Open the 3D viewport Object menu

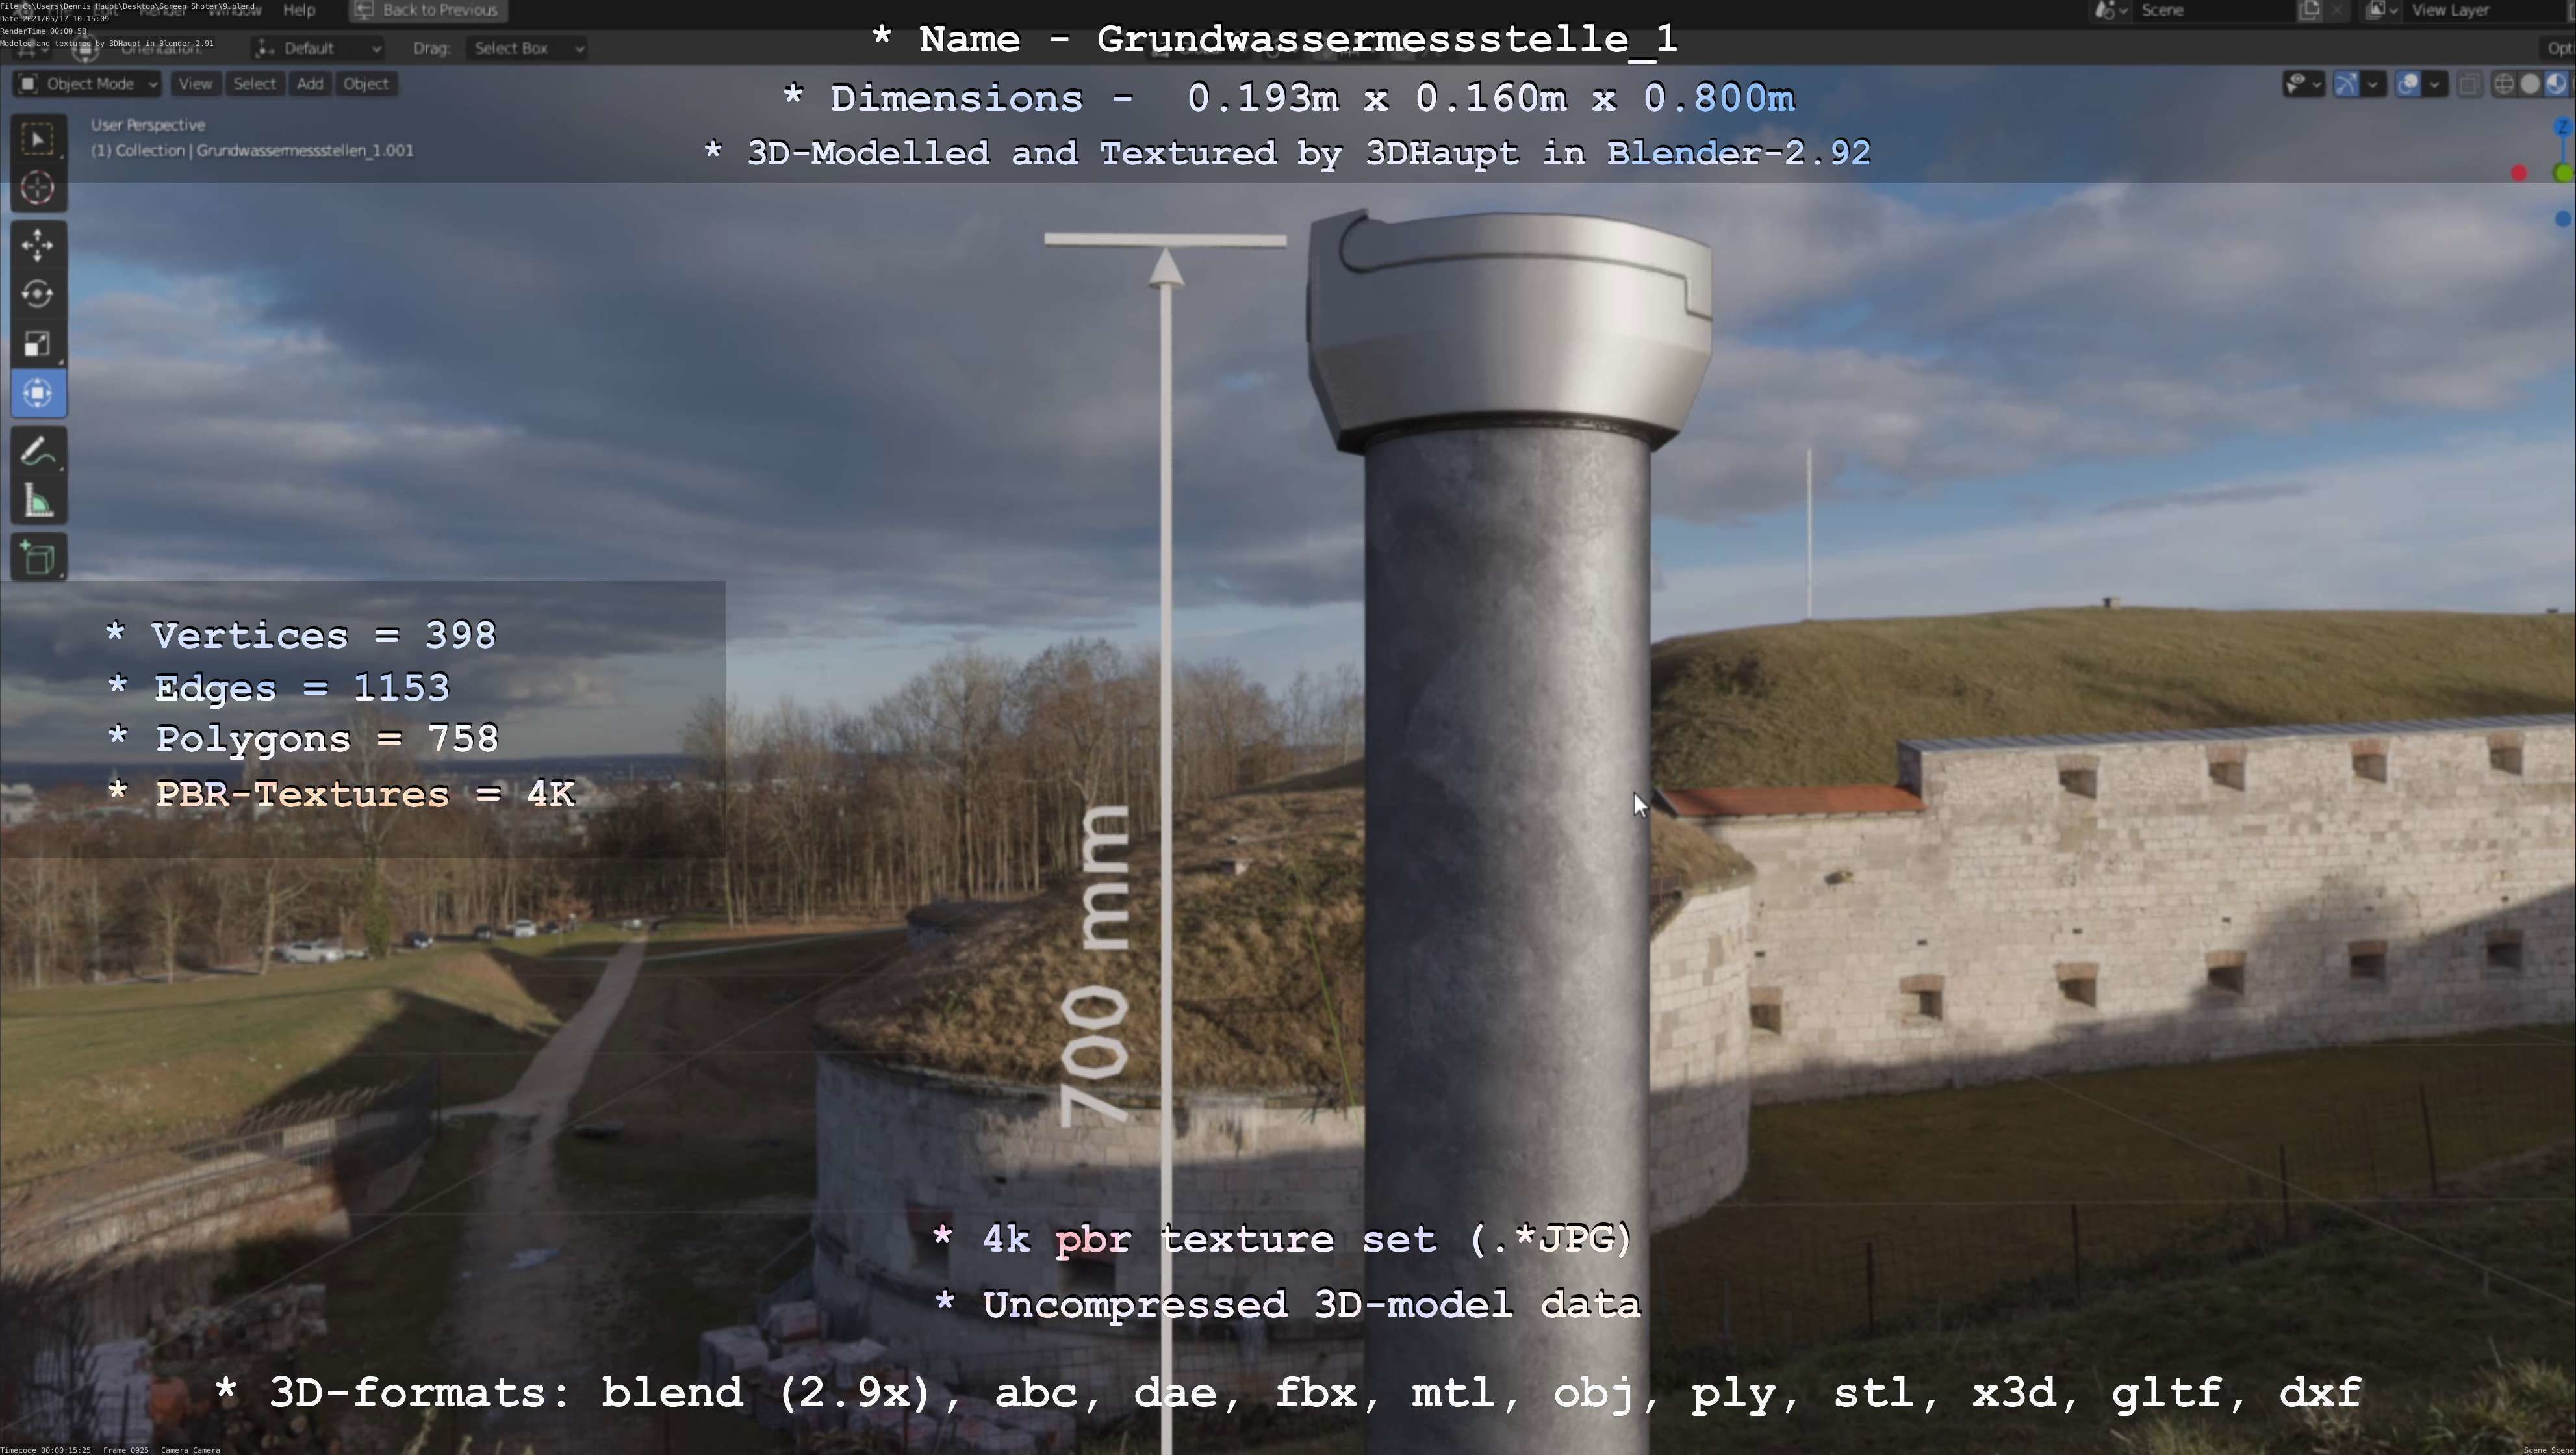coord(365,84)
